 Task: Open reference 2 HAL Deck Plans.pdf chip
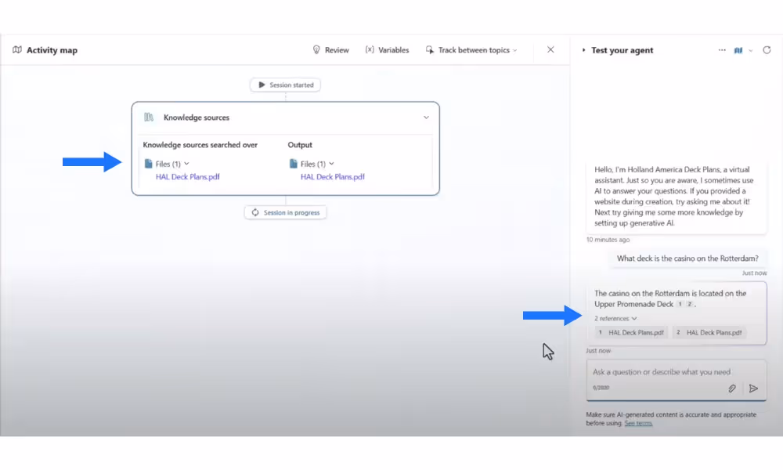709,333
